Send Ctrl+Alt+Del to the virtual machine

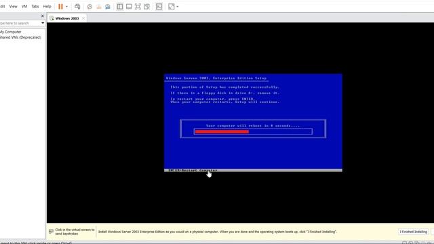77,7
